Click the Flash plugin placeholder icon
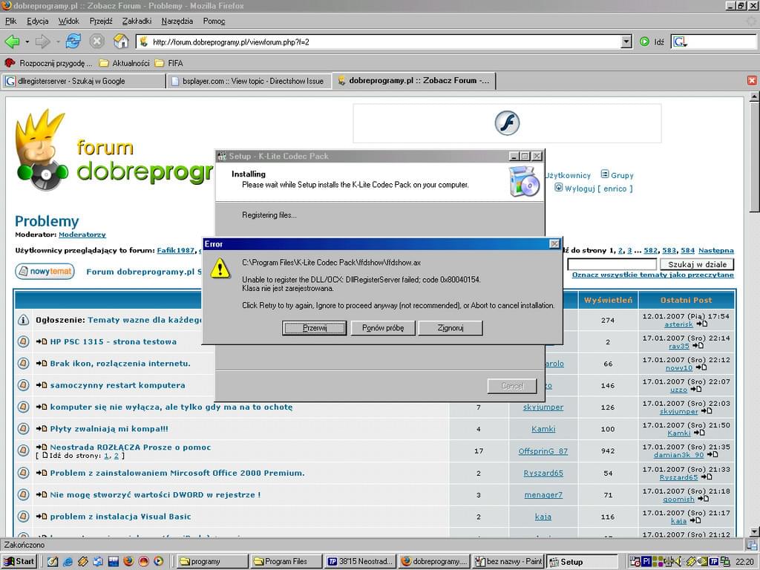The image size is (760, 570). (507, 122)
